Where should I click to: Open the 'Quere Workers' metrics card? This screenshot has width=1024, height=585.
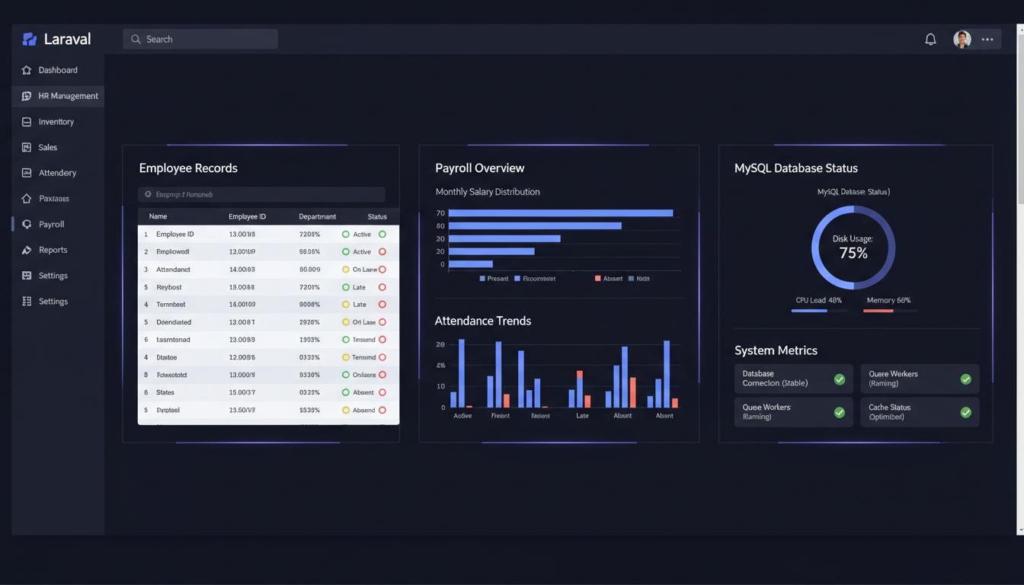[920, 379]
